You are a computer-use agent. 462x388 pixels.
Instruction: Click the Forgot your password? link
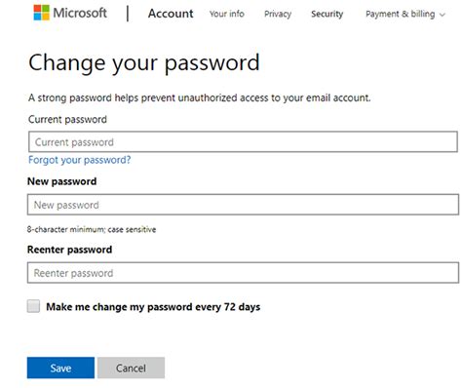(80, 160)
